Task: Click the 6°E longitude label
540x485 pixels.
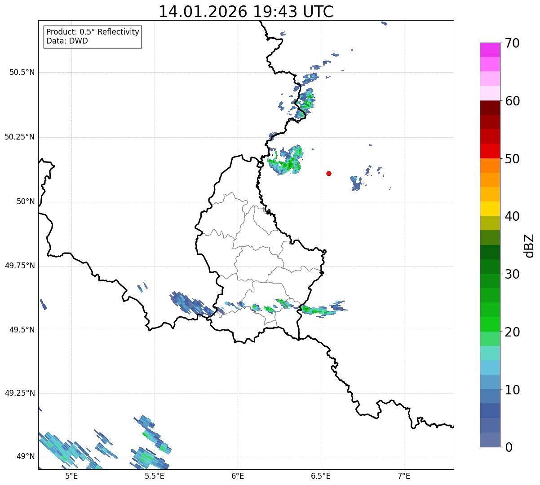Action: pyautogui.click(x=238, y=476)
